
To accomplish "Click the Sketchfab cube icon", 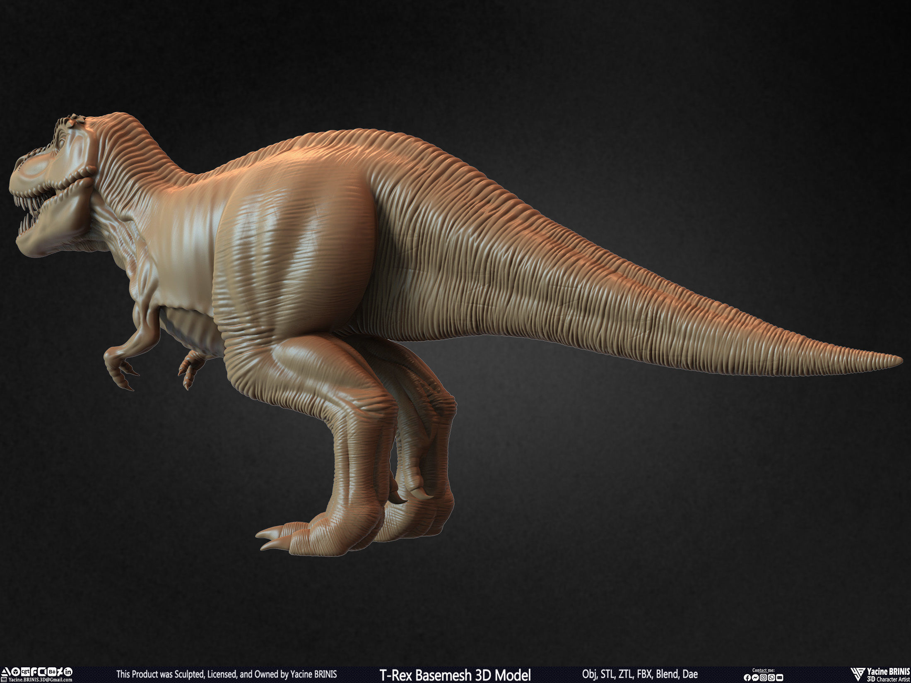I will point(15,672).
